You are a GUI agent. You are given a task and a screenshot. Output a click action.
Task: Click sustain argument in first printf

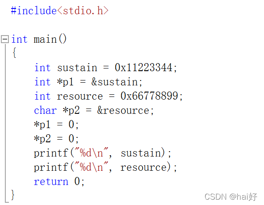(x=141, y=153)
